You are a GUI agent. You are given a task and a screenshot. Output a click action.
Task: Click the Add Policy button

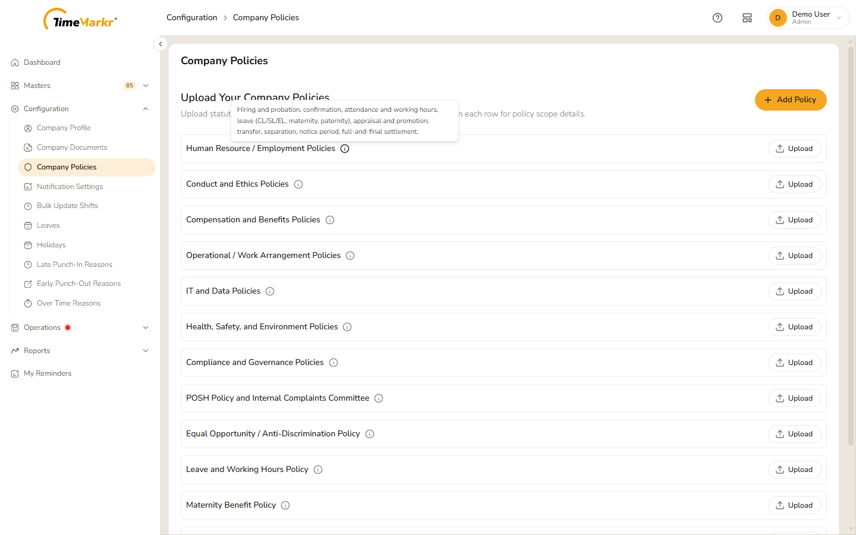[791, 100]
